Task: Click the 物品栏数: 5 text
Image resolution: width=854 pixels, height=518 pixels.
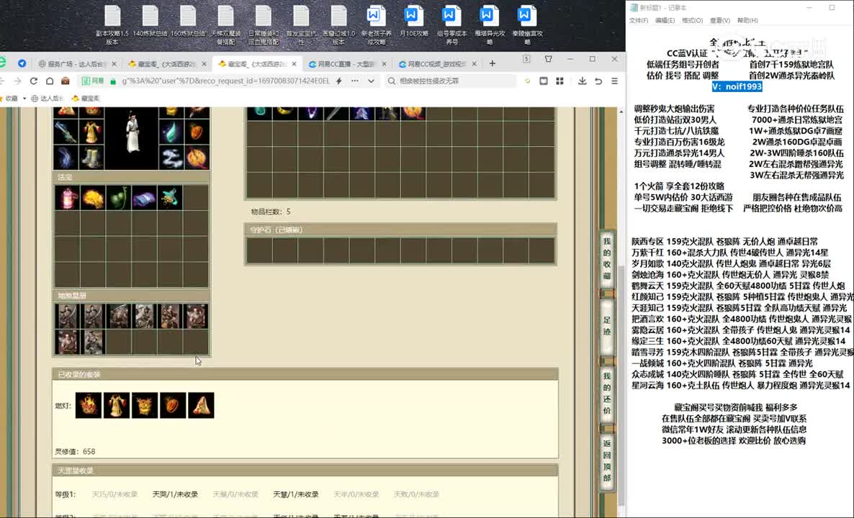Action: pos(271,212)
